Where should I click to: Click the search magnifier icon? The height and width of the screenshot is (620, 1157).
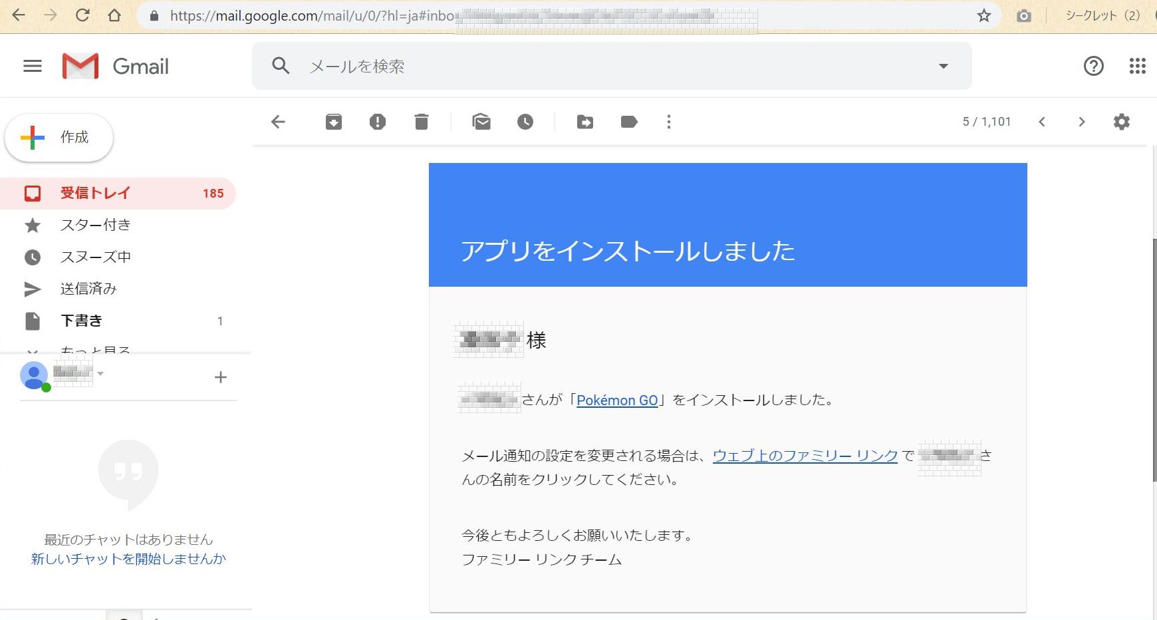pos(281,65)
